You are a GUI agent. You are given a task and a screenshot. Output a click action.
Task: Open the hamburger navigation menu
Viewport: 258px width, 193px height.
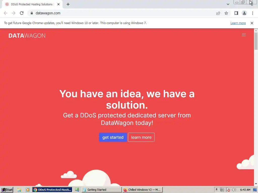[244, 35]
